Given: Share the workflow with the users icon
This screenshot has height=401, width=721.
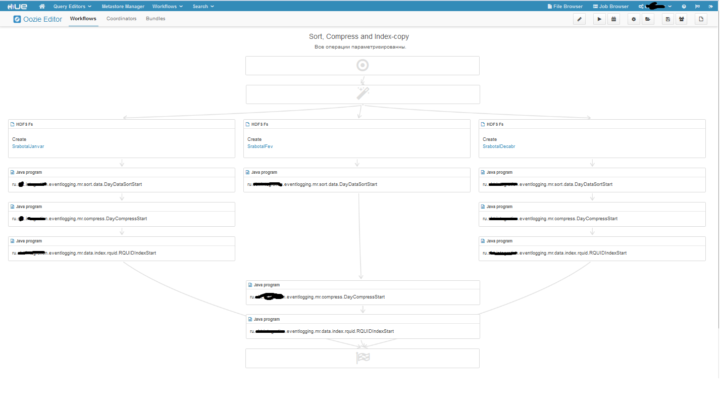Looking at the screenshot, I should (682, 19).
